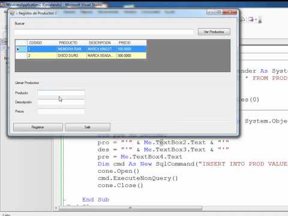Click the End Sub line in the editor

[96, 200]
